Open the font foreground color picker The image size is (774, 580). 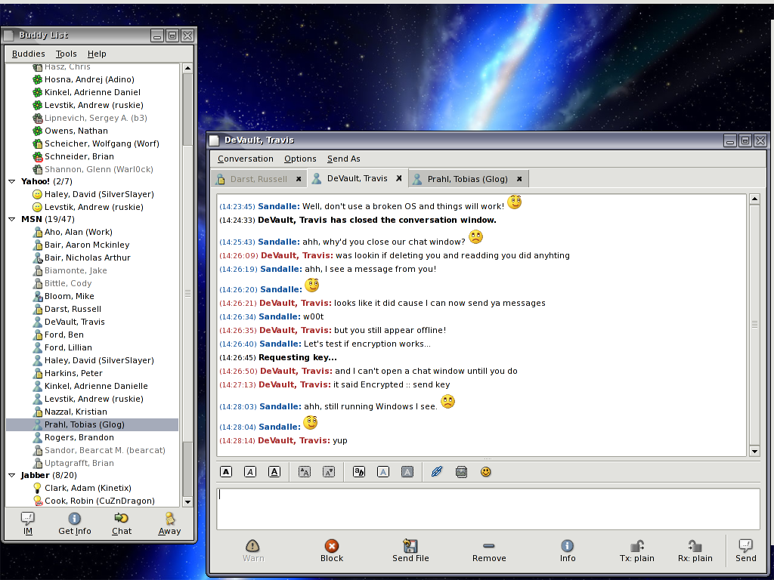pos(383,472)
